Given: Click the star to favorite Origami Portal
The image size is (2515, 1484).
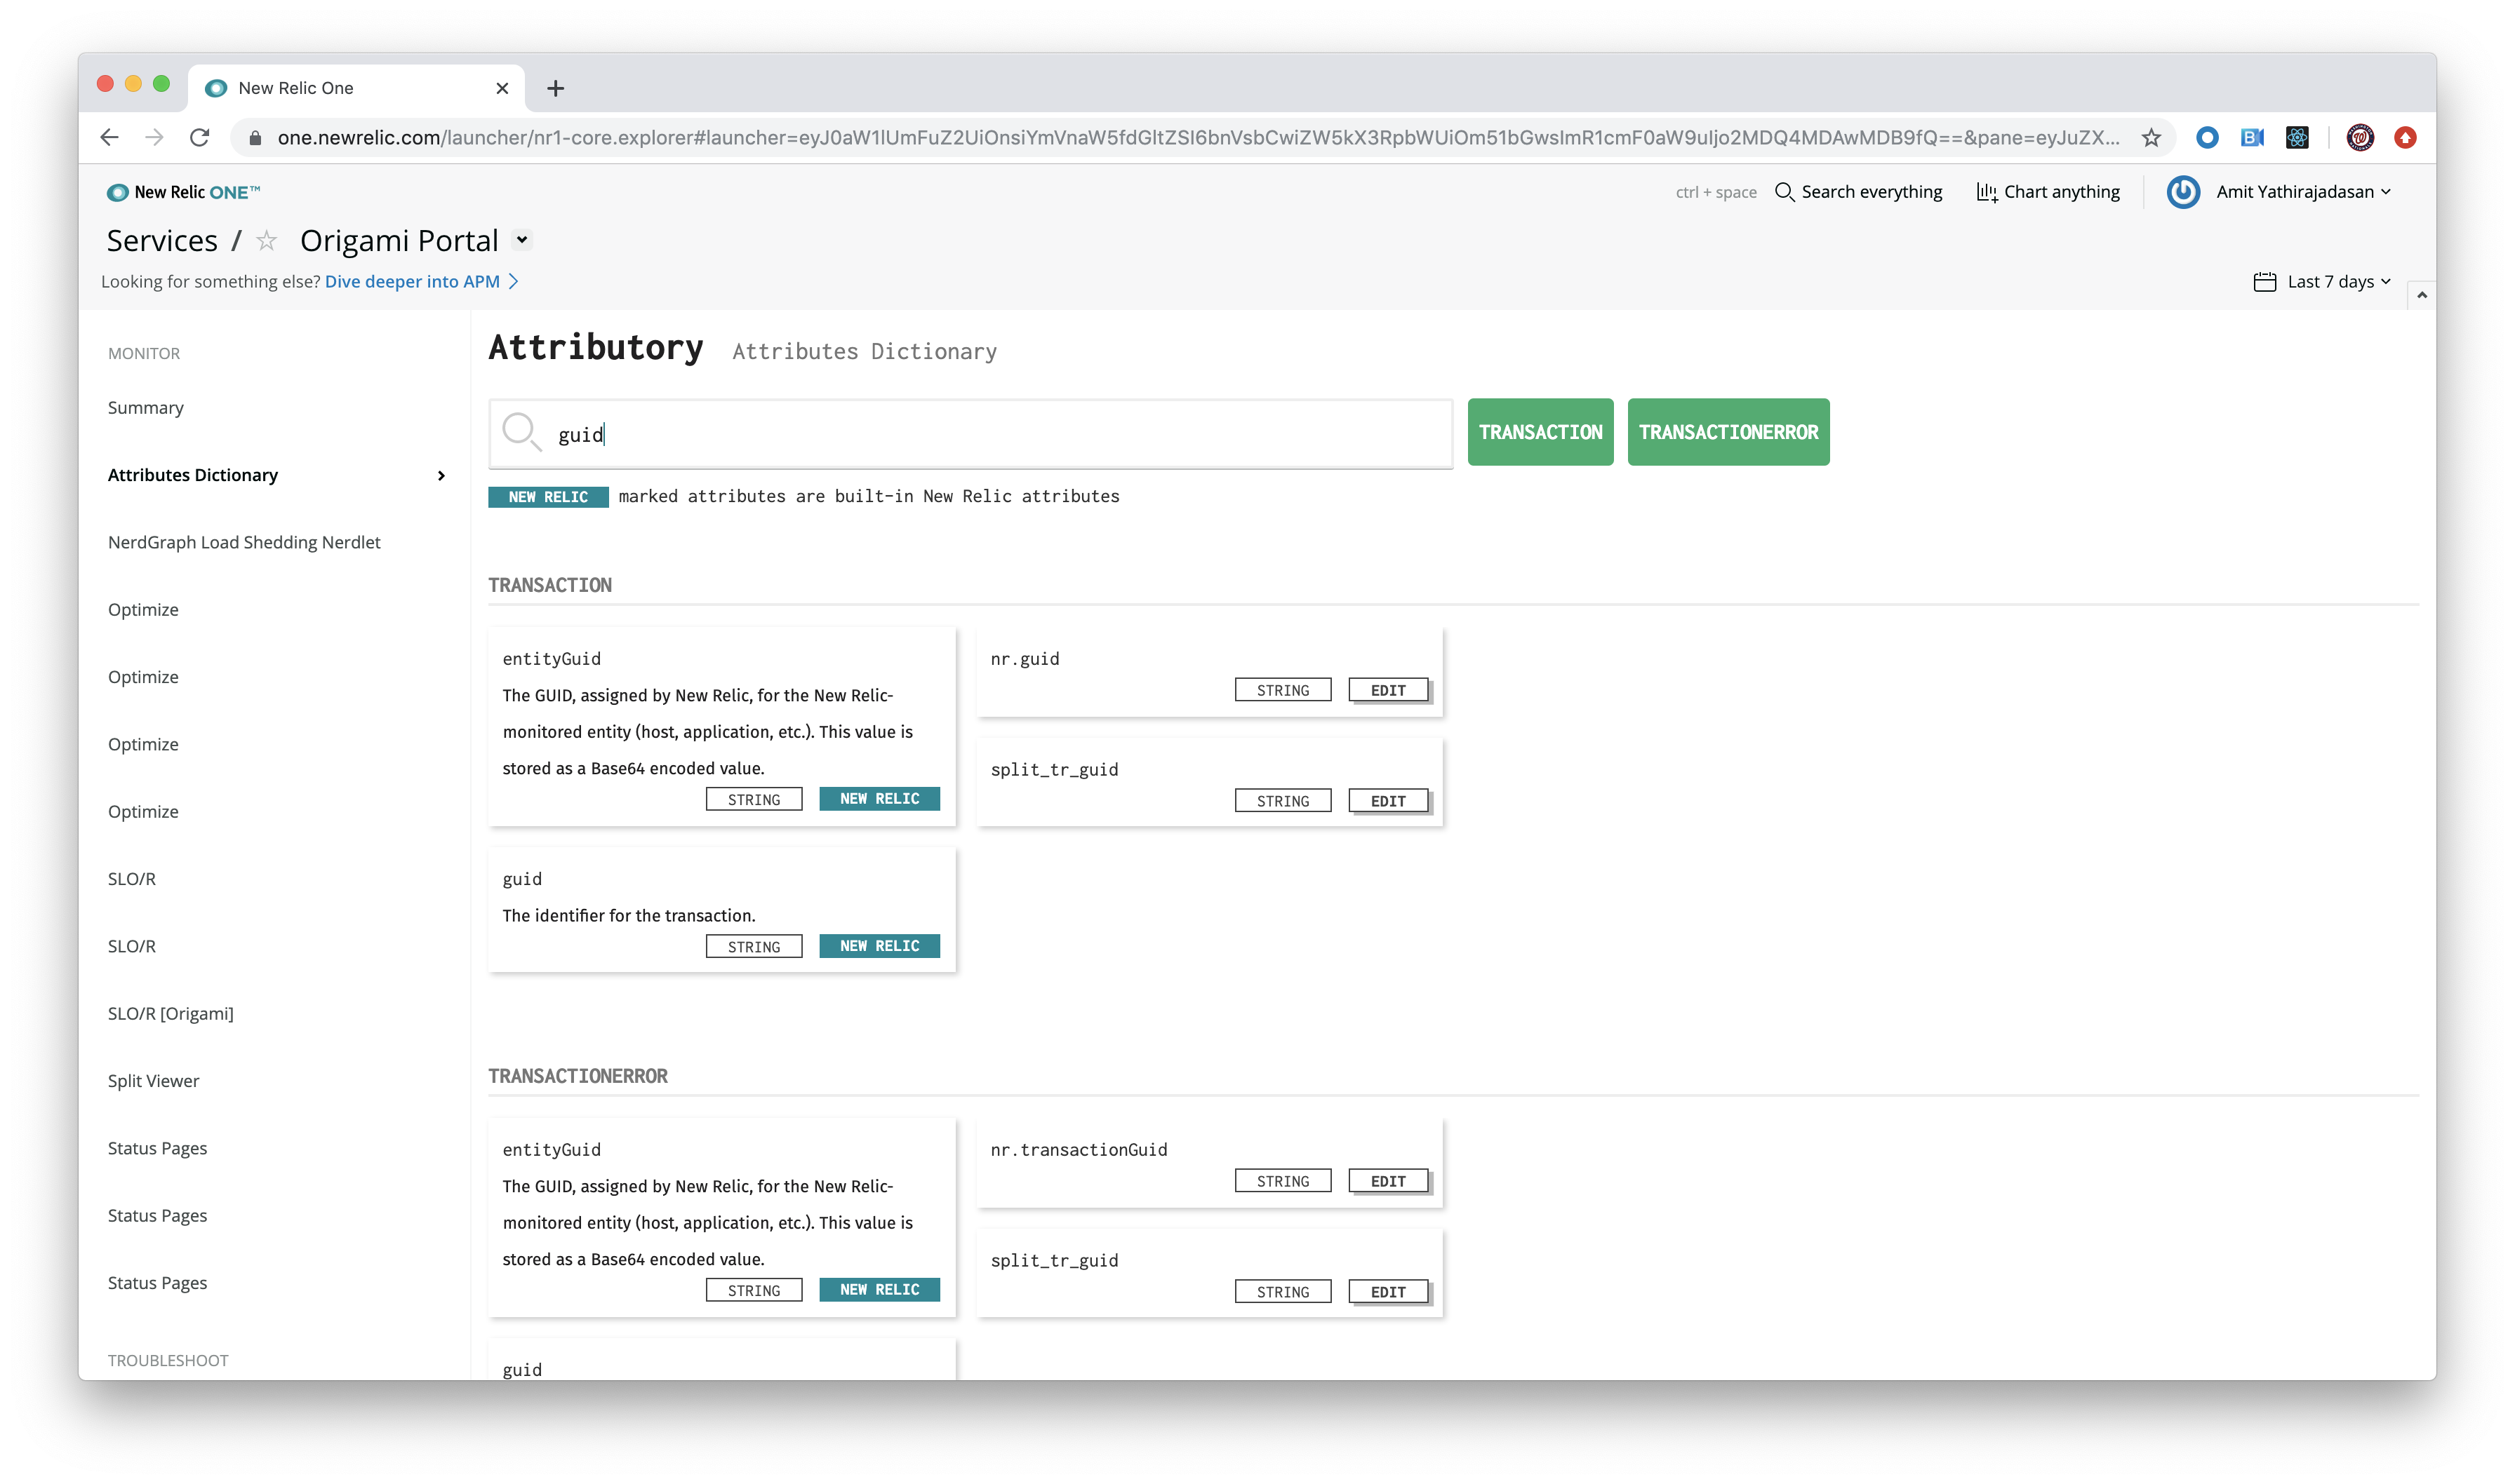Looking at the screenshot, I should 266,241.
